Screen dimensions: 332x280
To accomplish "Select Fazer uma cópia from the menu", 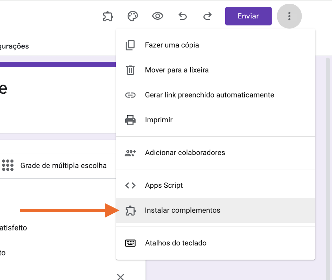I will tap(172, 45).
